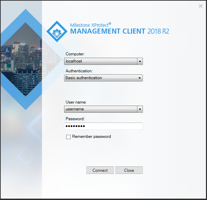Click the X close icon of the dialog
This screenshot has height=200, width=207.
pos(201,6)
